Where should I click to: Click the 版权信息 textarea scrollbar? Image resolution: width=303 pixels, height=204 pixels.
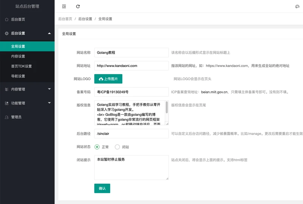(167, 108)
